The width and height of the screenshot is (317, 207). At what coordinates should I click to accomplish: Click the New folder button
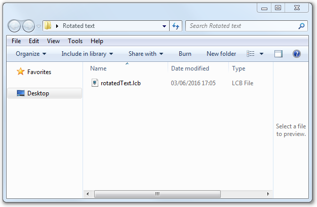tap(221, 54)
